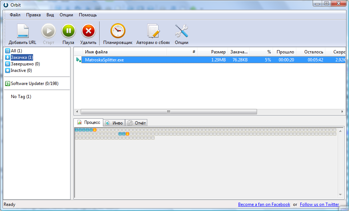Pause the download with Пауза button
The height and width of the screenshot is (211, 349).
68,31
